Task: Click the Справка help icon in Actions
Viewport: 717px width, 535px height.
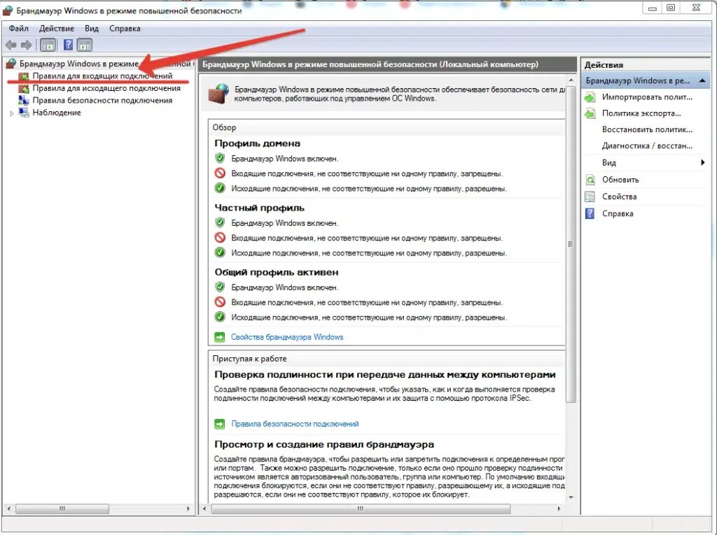Action: pyautogui.click(x=590, y=213)
